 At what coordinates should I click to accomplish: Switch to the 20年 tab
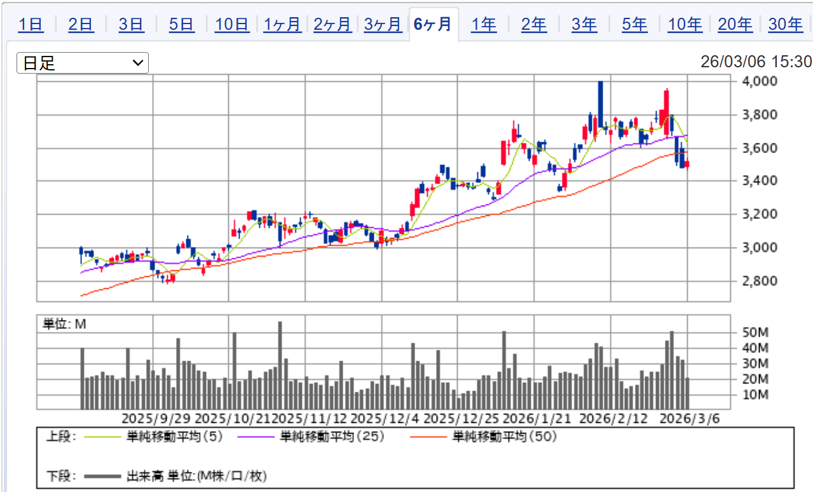coord(735,25)
